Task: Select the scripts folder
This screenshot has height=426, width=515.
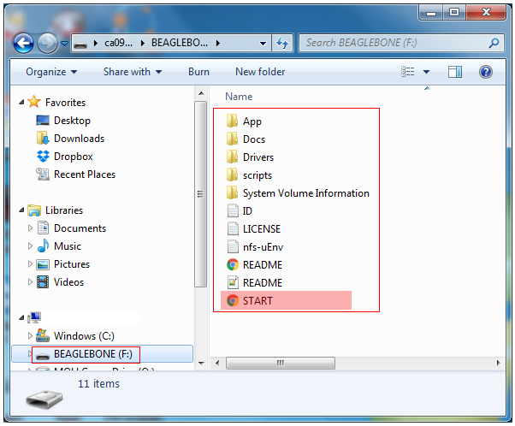Action: click(257, 175)
